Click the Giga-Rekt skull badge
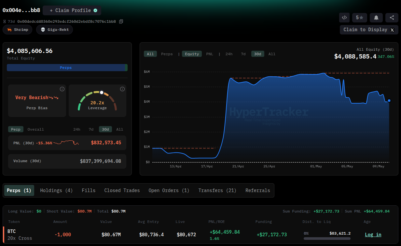The width and height of the screenshot is (401, 246). (x=54, y=30)
